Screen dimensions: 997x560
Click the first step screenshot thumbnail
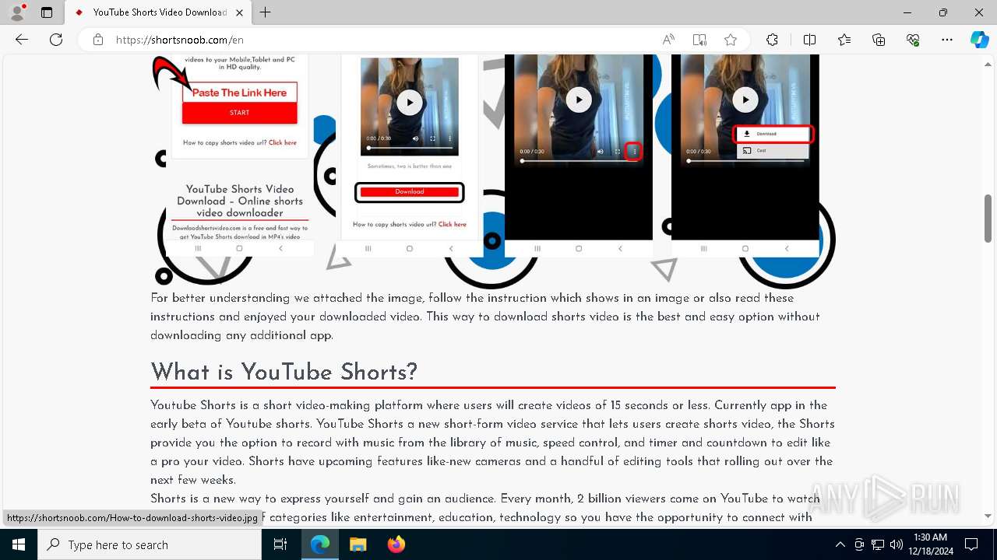click(240, 156)
